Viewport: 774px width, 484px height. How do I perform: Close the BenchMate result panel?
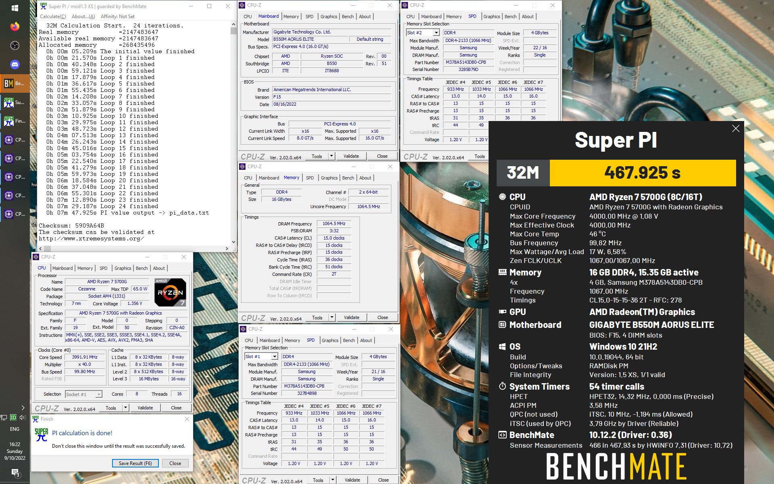(736, 129)
